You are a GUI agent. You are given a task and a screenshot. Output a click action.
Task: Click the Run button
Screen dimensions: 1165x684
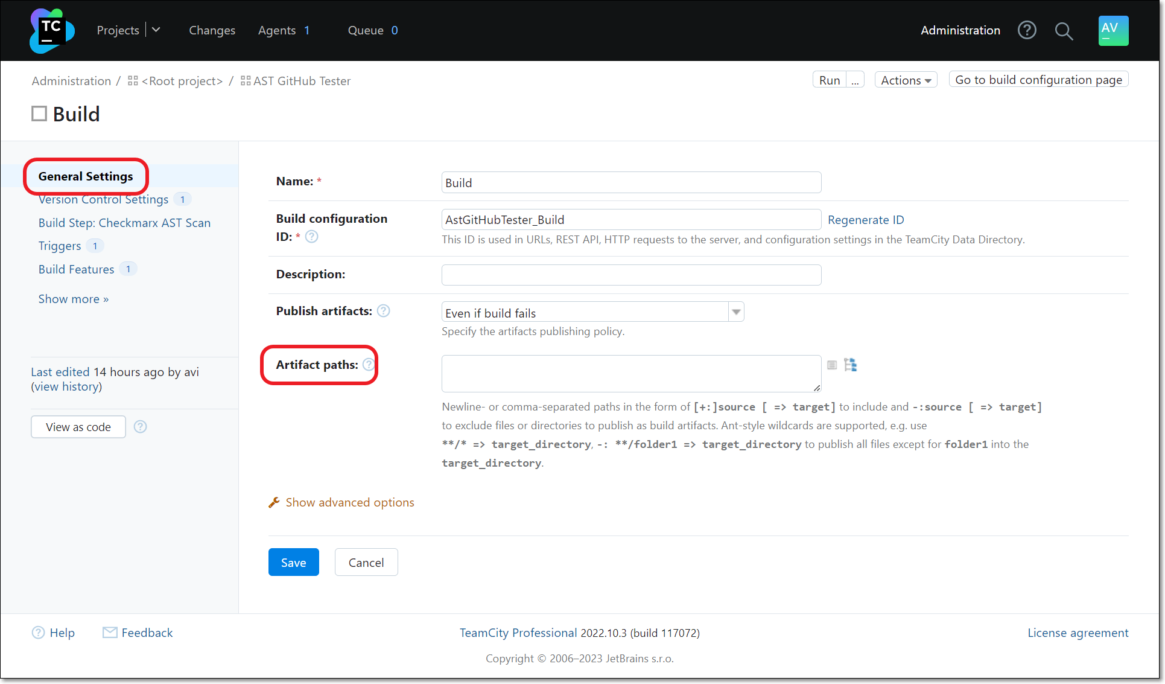tap(830, 80)
